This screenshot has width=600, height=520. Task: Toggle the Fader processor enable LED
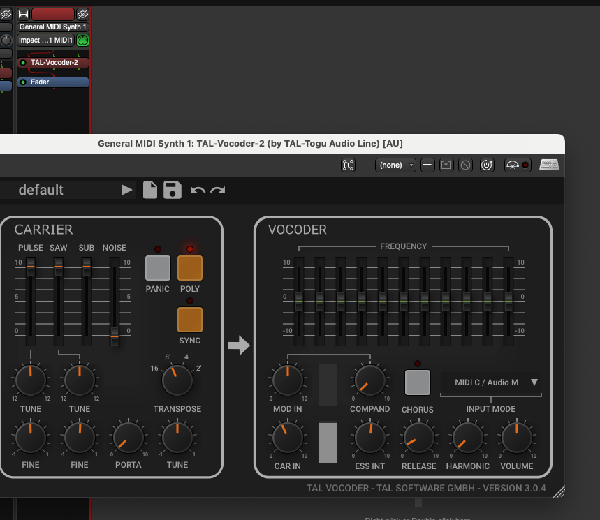point(23,82)
